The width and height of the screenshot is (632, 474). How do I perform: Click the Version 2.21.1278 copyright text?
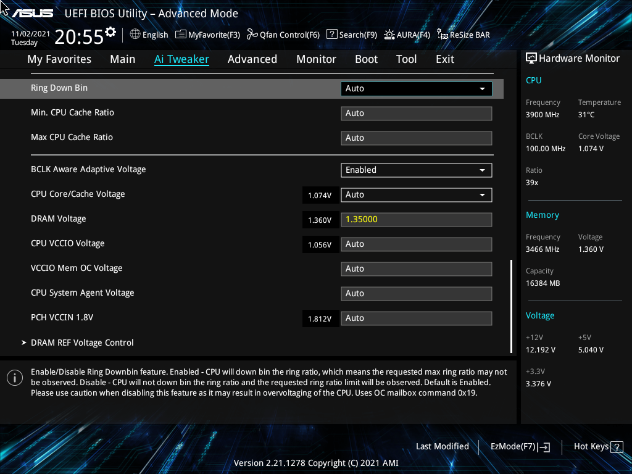click(x=316, y=463)
